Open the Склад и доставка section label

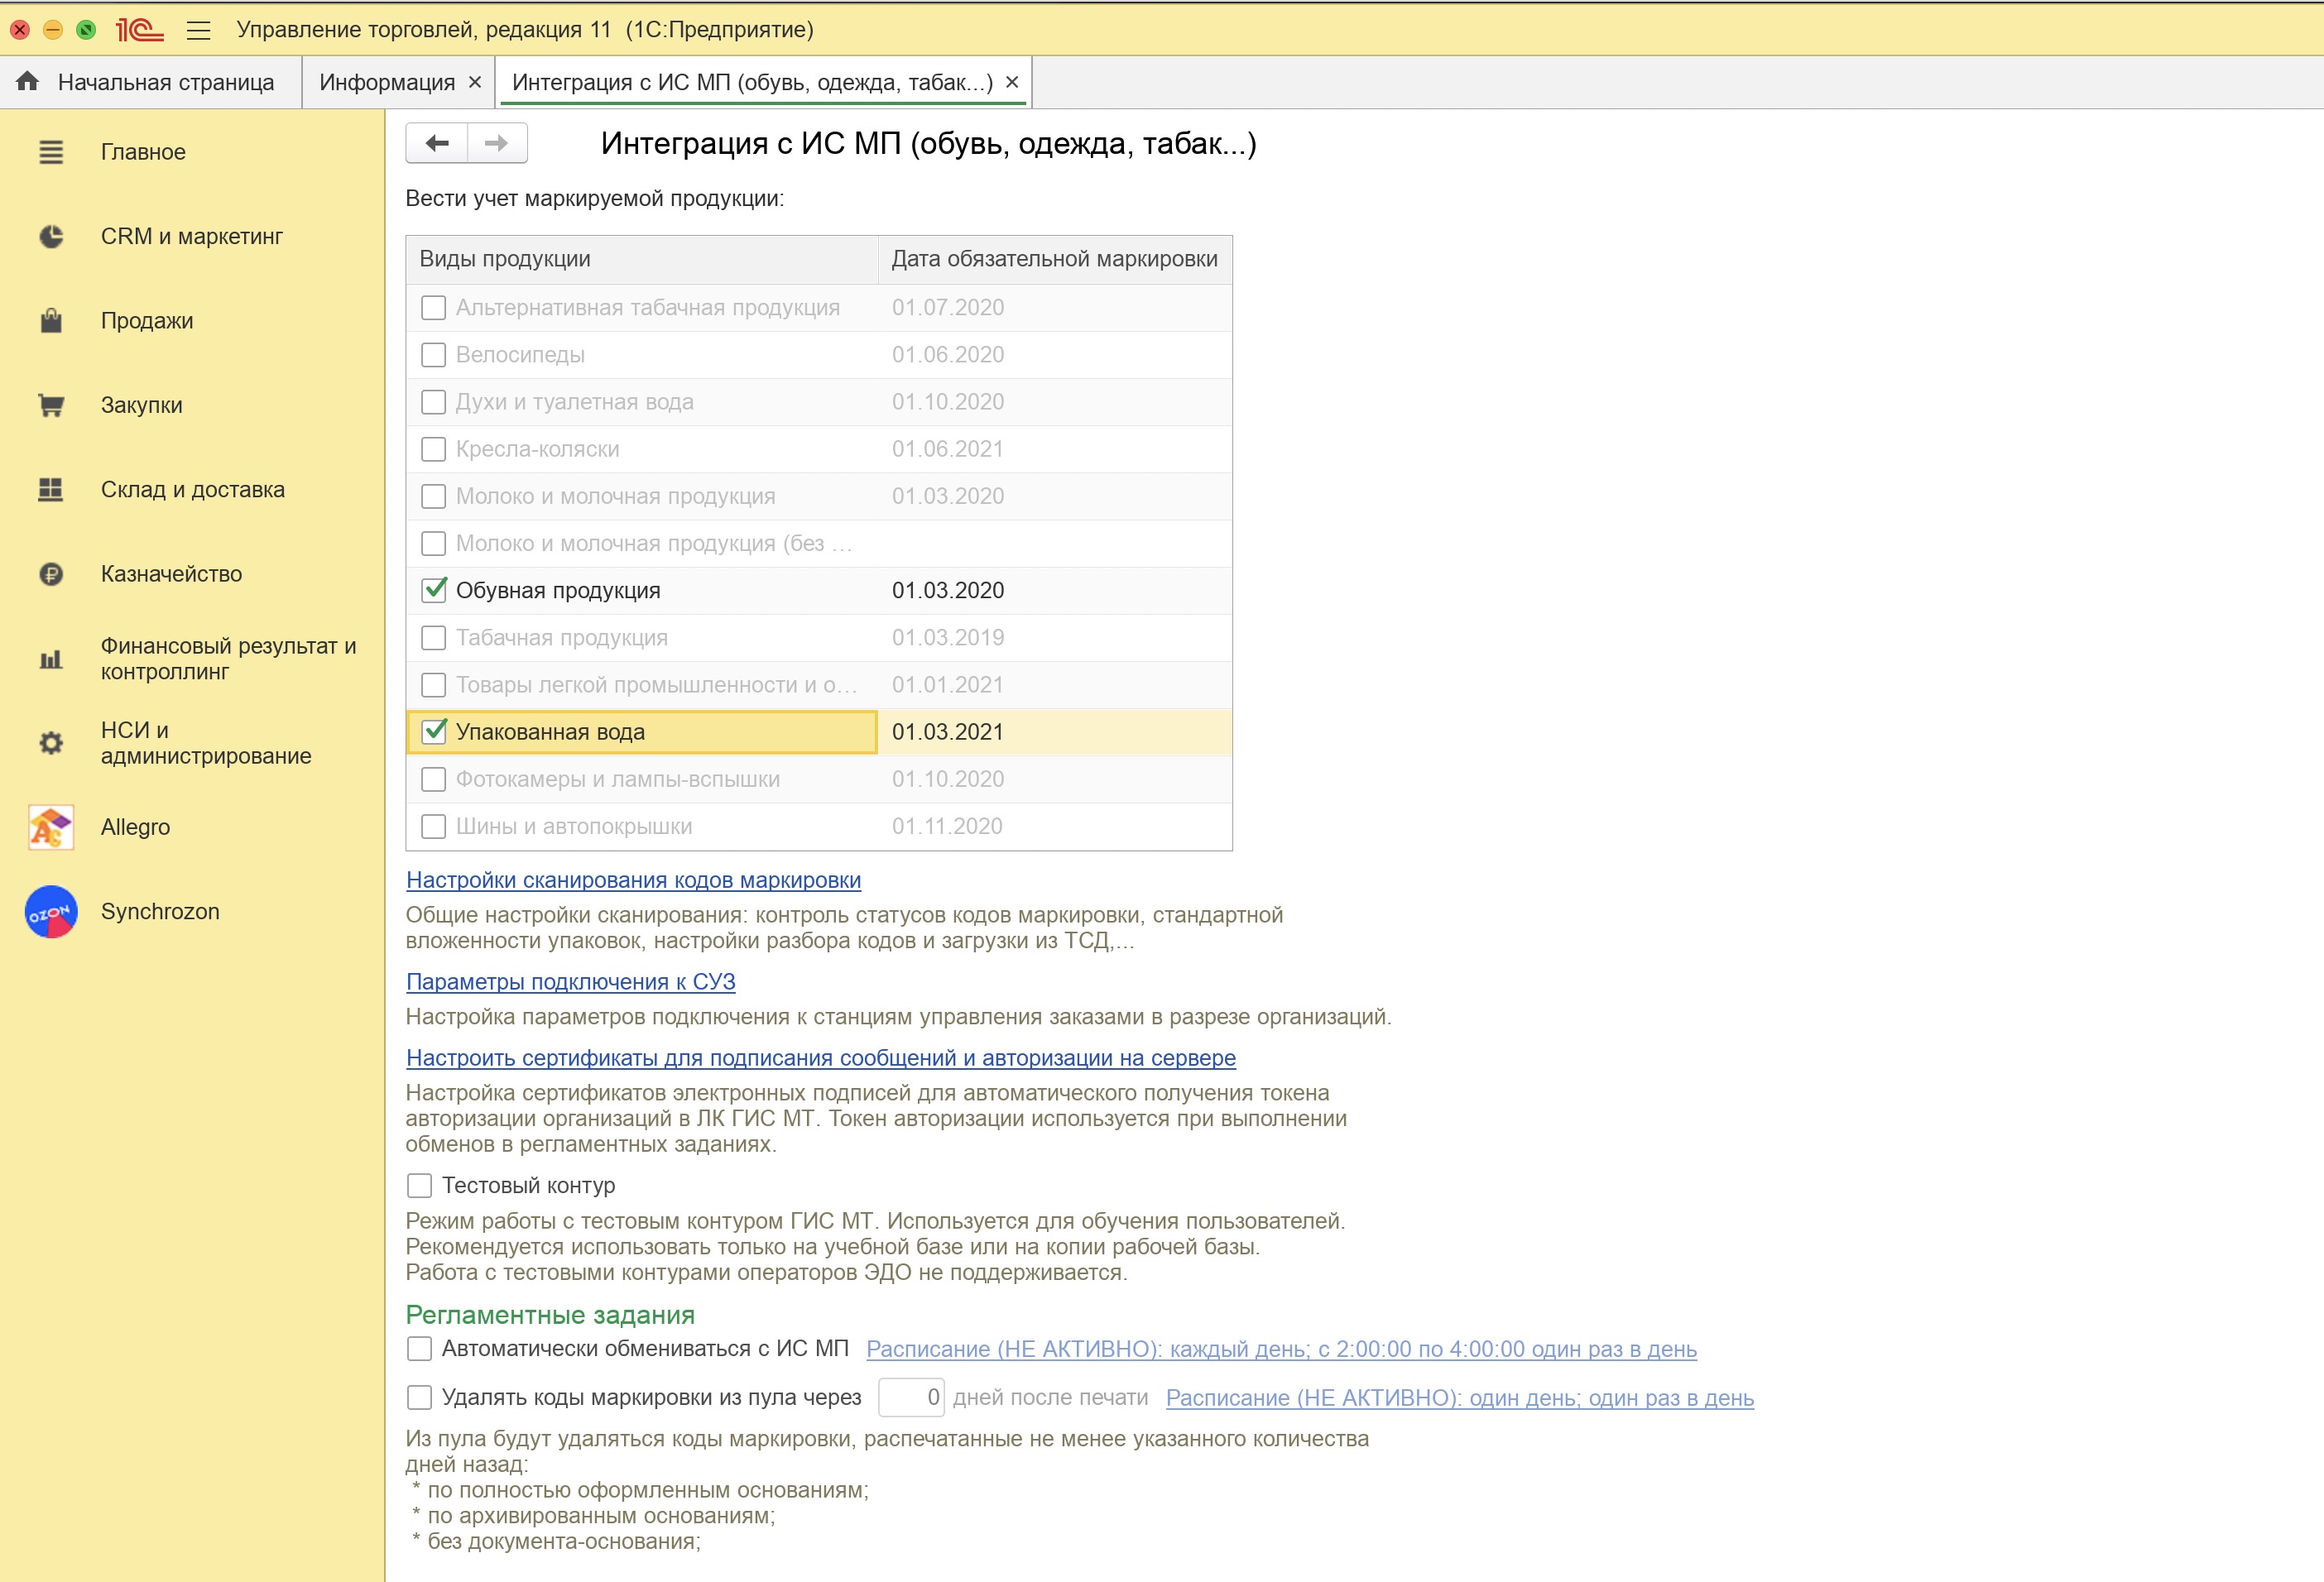(x=193, y=490)
